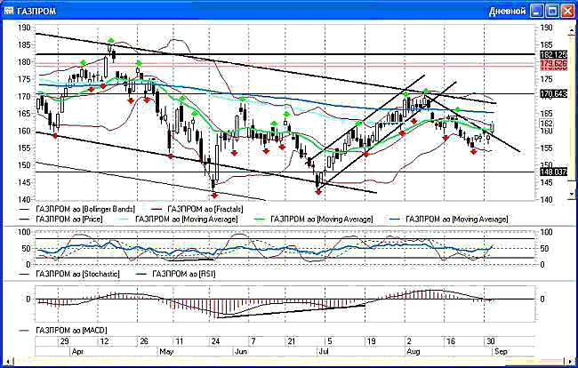
Task: Click the price scale down arrow at right edge
Action: [x=572, y=194]
